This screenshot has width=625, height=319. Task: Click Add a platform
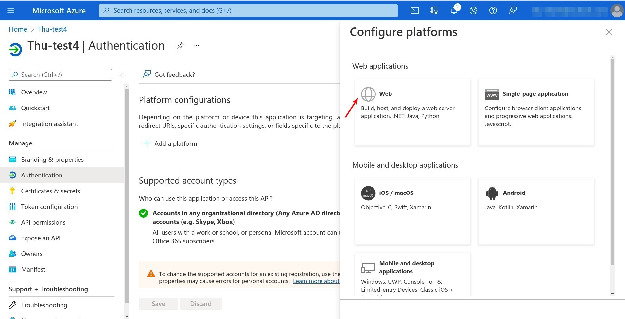170,143
